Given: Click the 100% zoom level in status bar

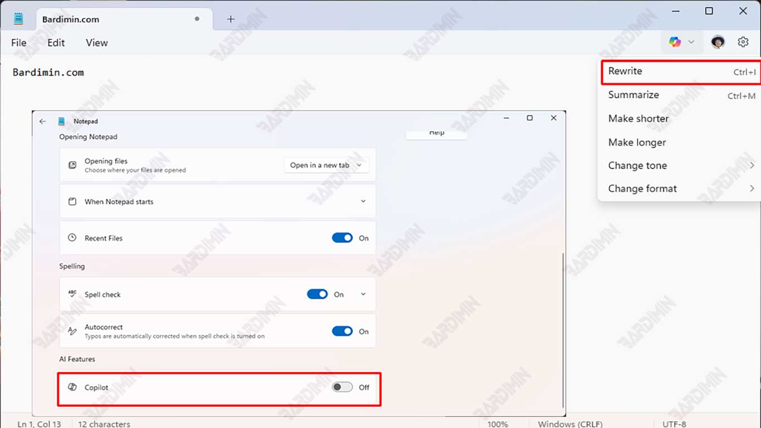Looking at the screenshot, I should pos(497,424).
